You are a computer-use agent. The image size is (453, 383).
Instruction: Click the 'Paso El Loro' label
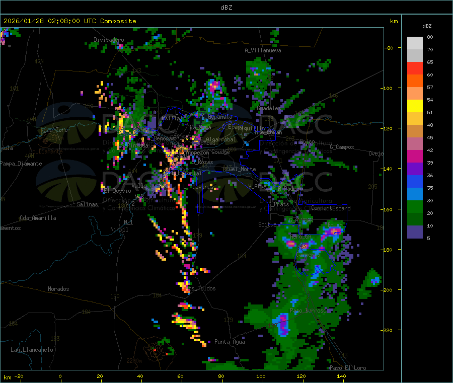pyautogui.click(x=348, y=368)
